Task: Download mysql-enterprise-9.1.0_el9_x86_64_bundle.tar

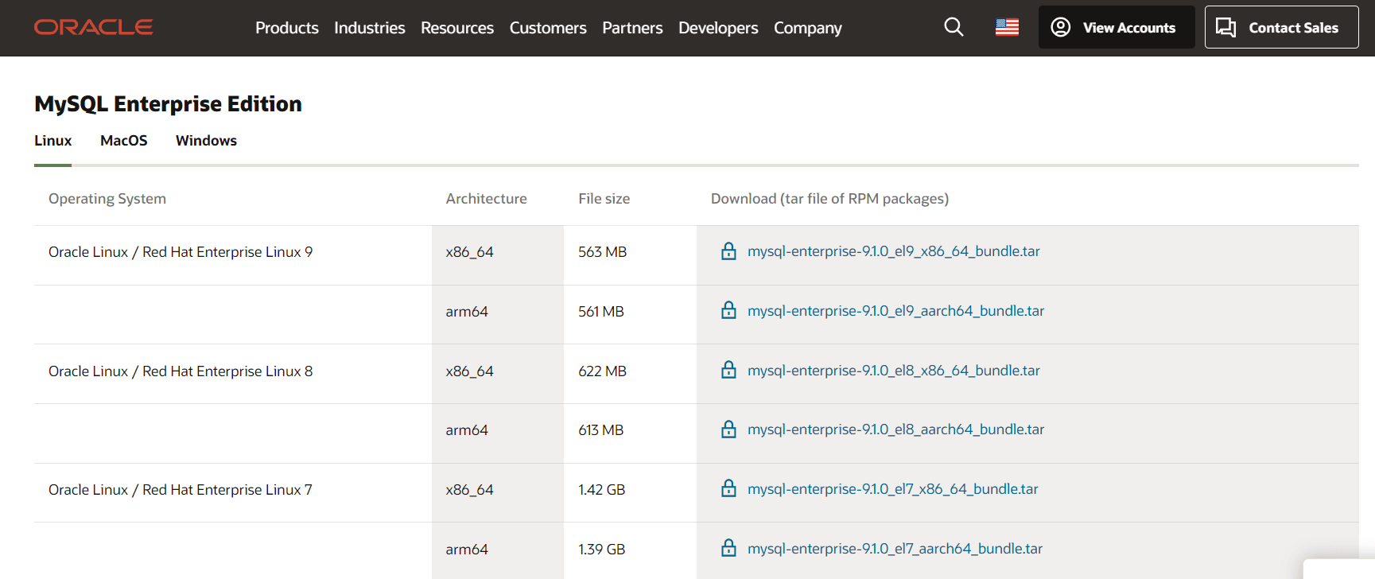Action: coord(894,251)
